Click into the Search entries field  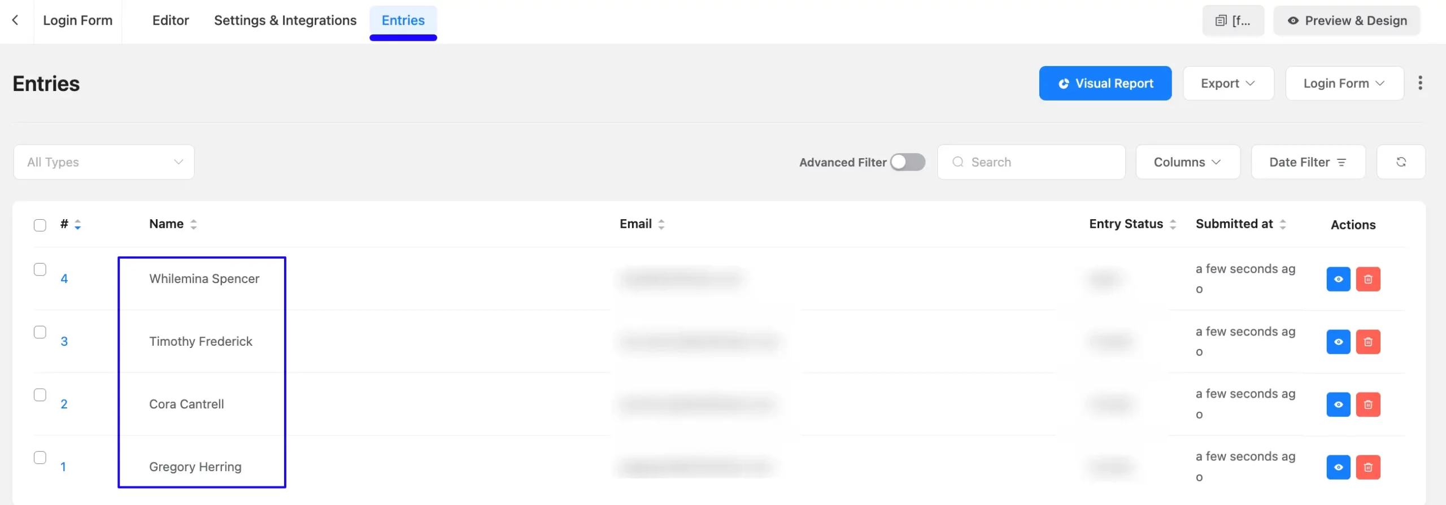point(1031,162)
